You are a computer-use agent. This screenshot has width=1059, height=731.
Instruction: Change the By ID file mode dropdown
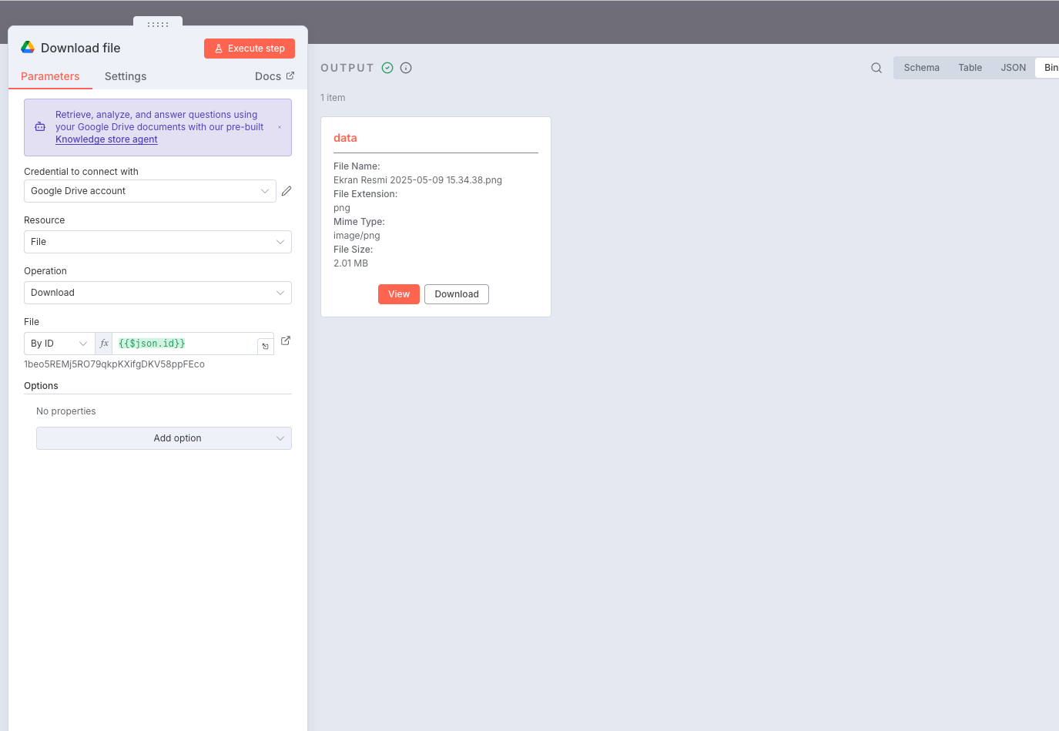click(59, 344)
